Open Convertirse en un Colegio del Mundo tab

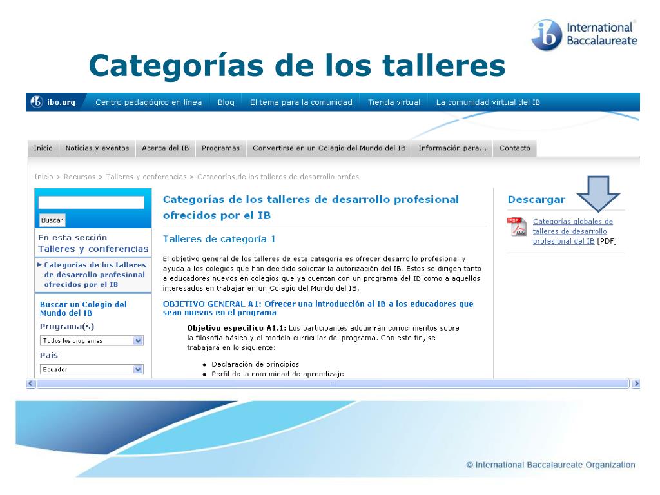[329, 148]
